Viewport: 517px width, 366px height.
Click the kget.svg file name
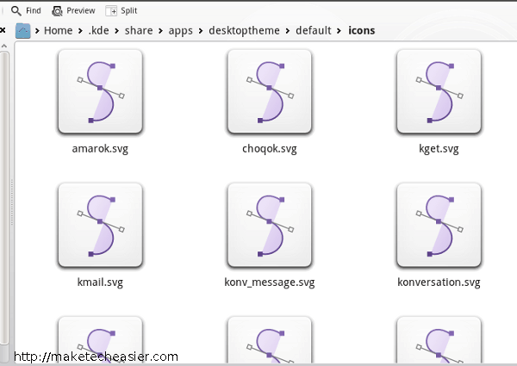tap(439, 149)
